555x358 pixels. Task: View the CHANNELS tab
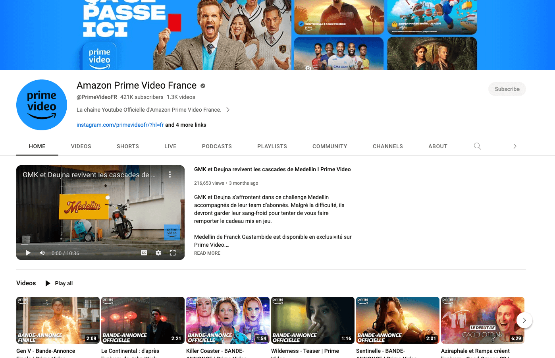[x=388, y=146]
